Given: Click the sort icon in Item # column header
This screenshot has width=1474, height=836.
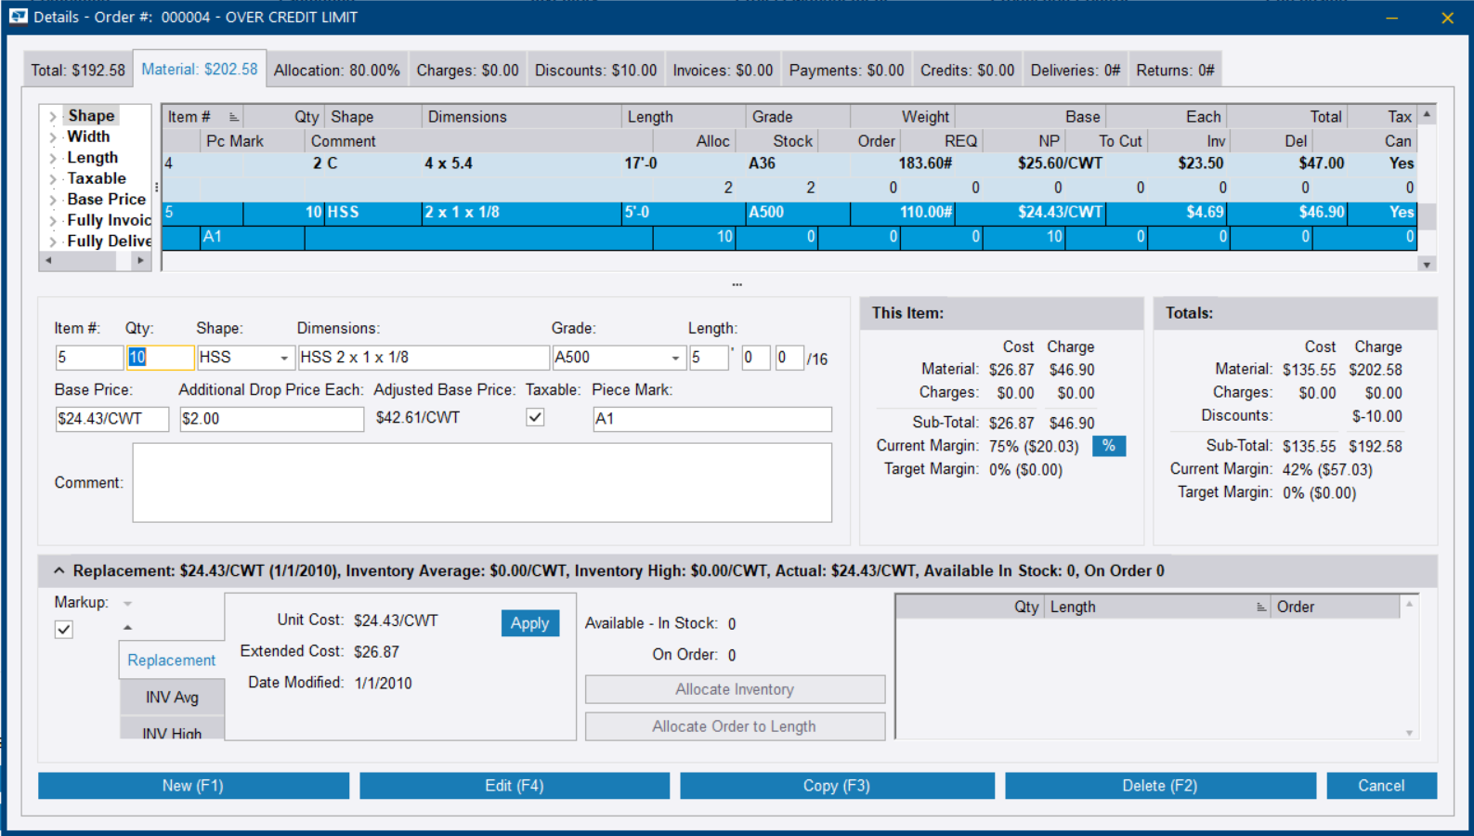Looking at the screenshot, I should [x=234, y=117].
